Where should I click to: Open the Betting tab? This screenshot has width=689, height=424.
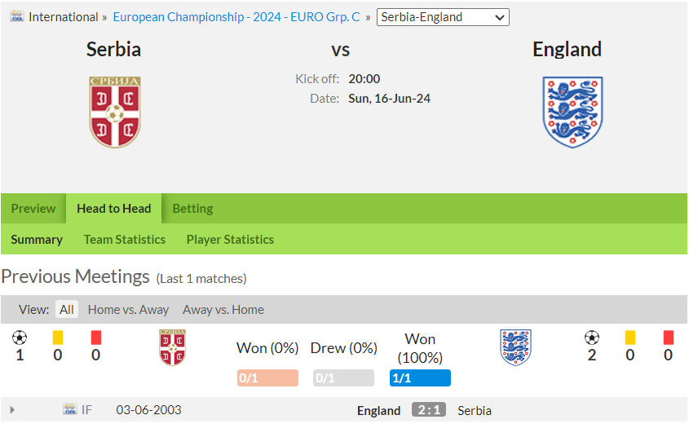click(x=193, y=208)
